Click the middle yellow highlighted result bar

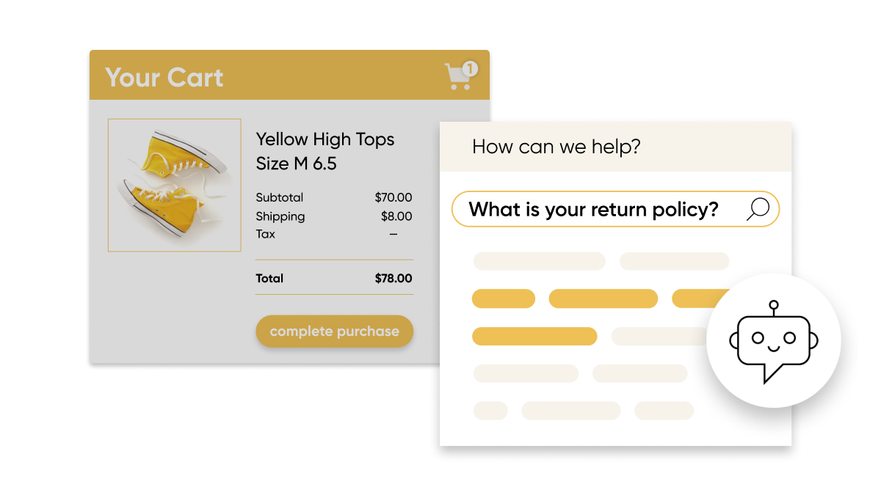603,298
